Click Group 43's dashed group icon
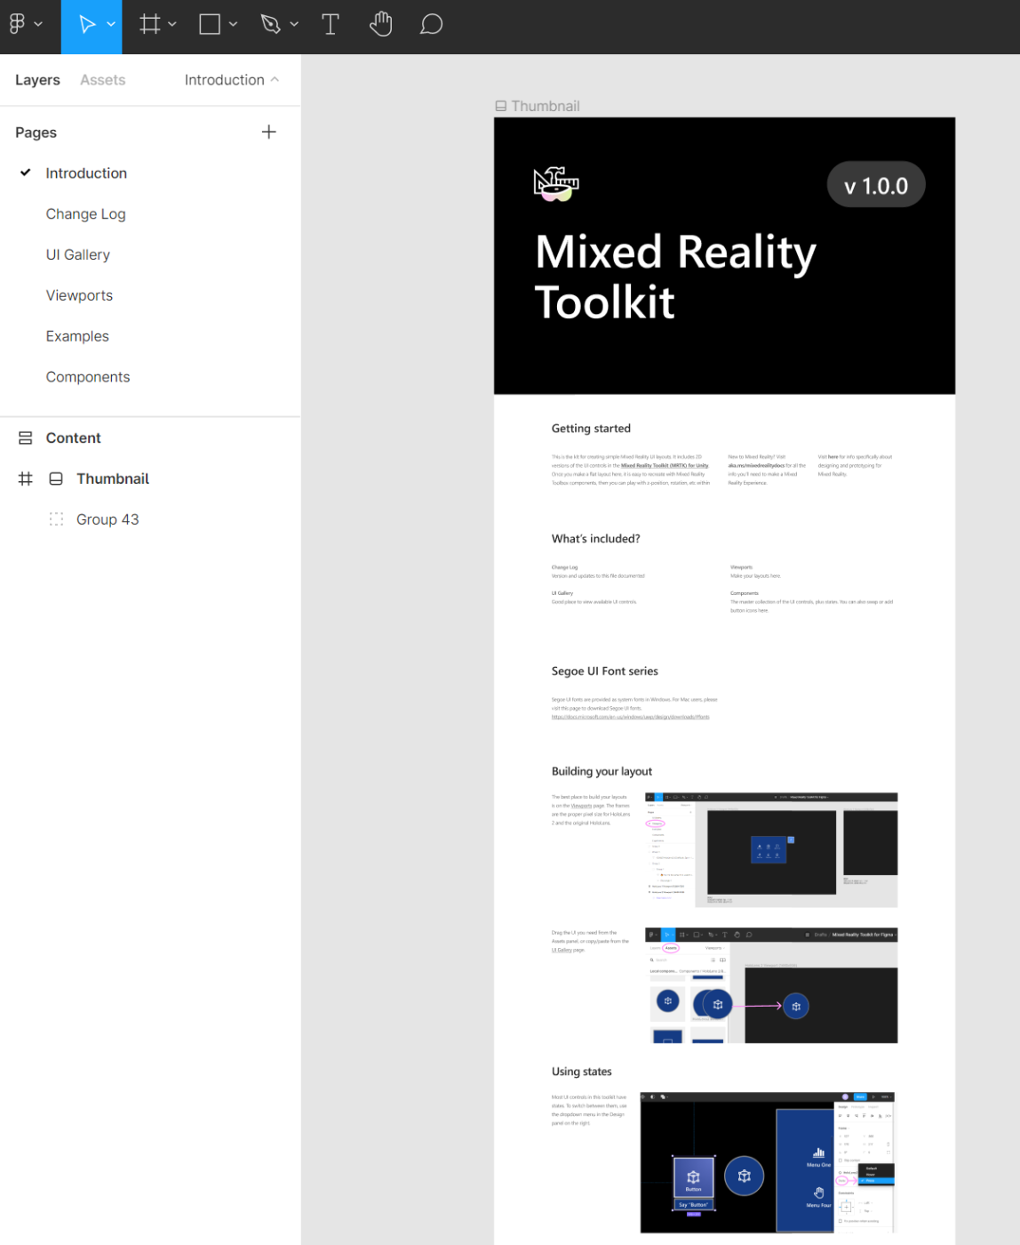The width and height of the screenshot is (1020, 1245). [x=56, y=519]
